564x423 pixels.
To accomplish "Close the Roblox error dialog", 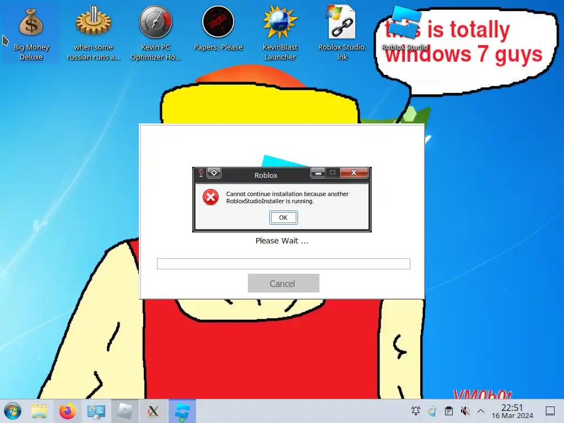I will (x=354, y=172).
